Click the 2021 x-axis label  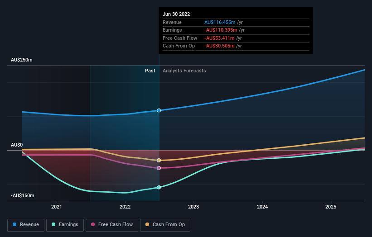57,207
